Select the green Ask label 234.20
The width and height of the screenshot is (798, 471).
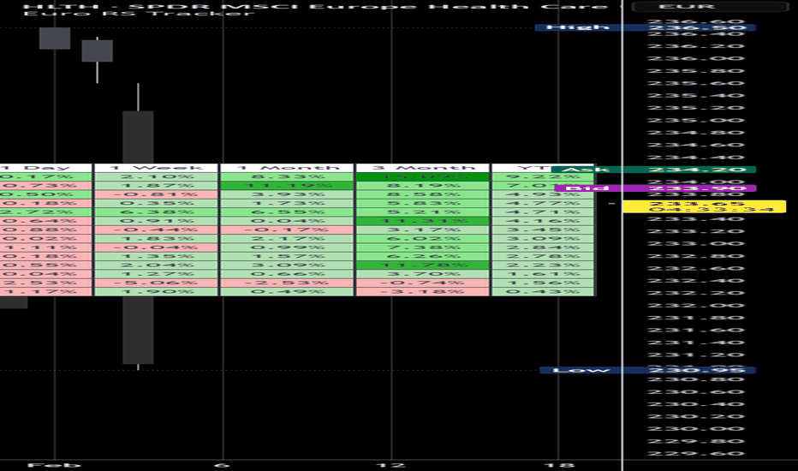click(653, 170)
